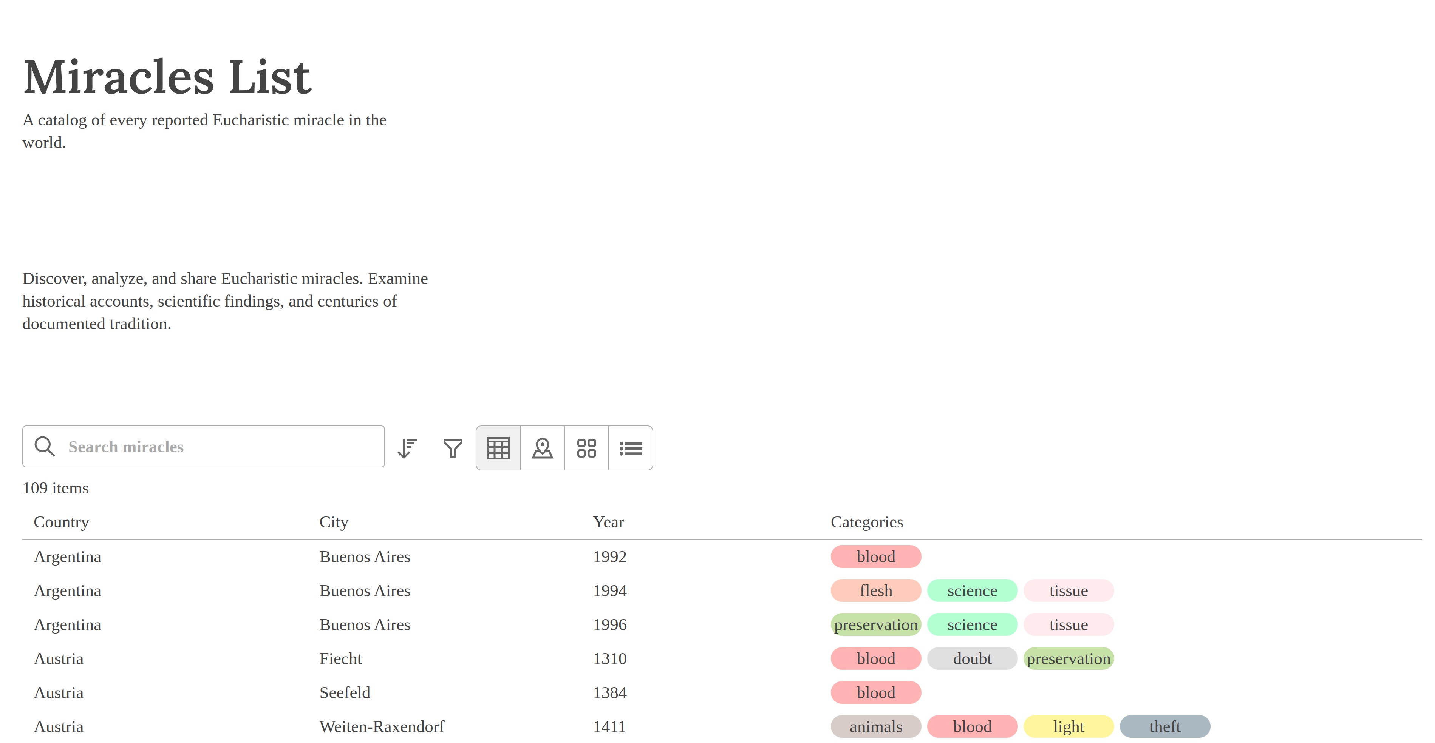The width and height of the screenshot is (1435, 743).
Task: Click blood tag in Seefeld row
Action: (876, 692)
